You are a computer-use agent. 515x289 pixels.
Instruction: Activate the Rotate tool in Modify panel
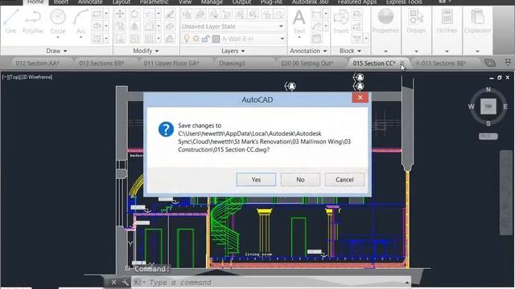[x=134, y=14]
